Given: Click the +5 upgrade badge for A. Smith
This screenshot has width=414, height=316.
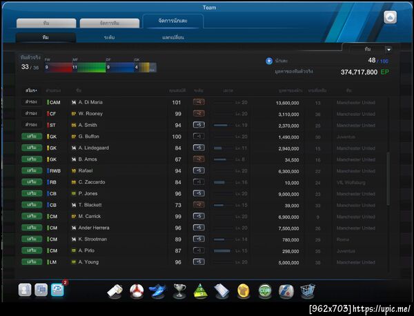Looking at the screenshot, I should pyautogui.click(x=199, y=125).
